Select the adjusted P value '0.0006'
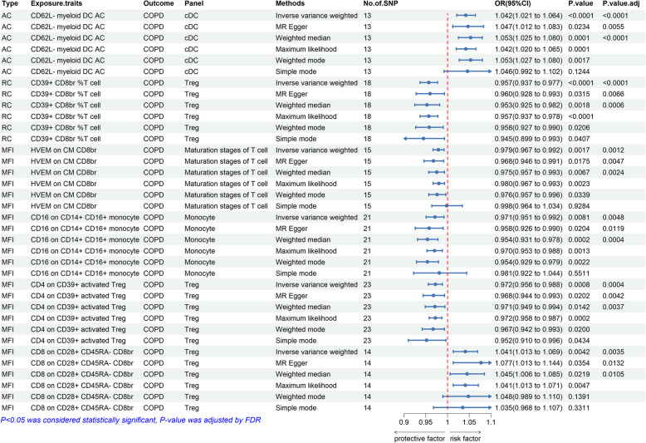Image resolution: width=646 pixels, height=443 pixels. (613, 106)
